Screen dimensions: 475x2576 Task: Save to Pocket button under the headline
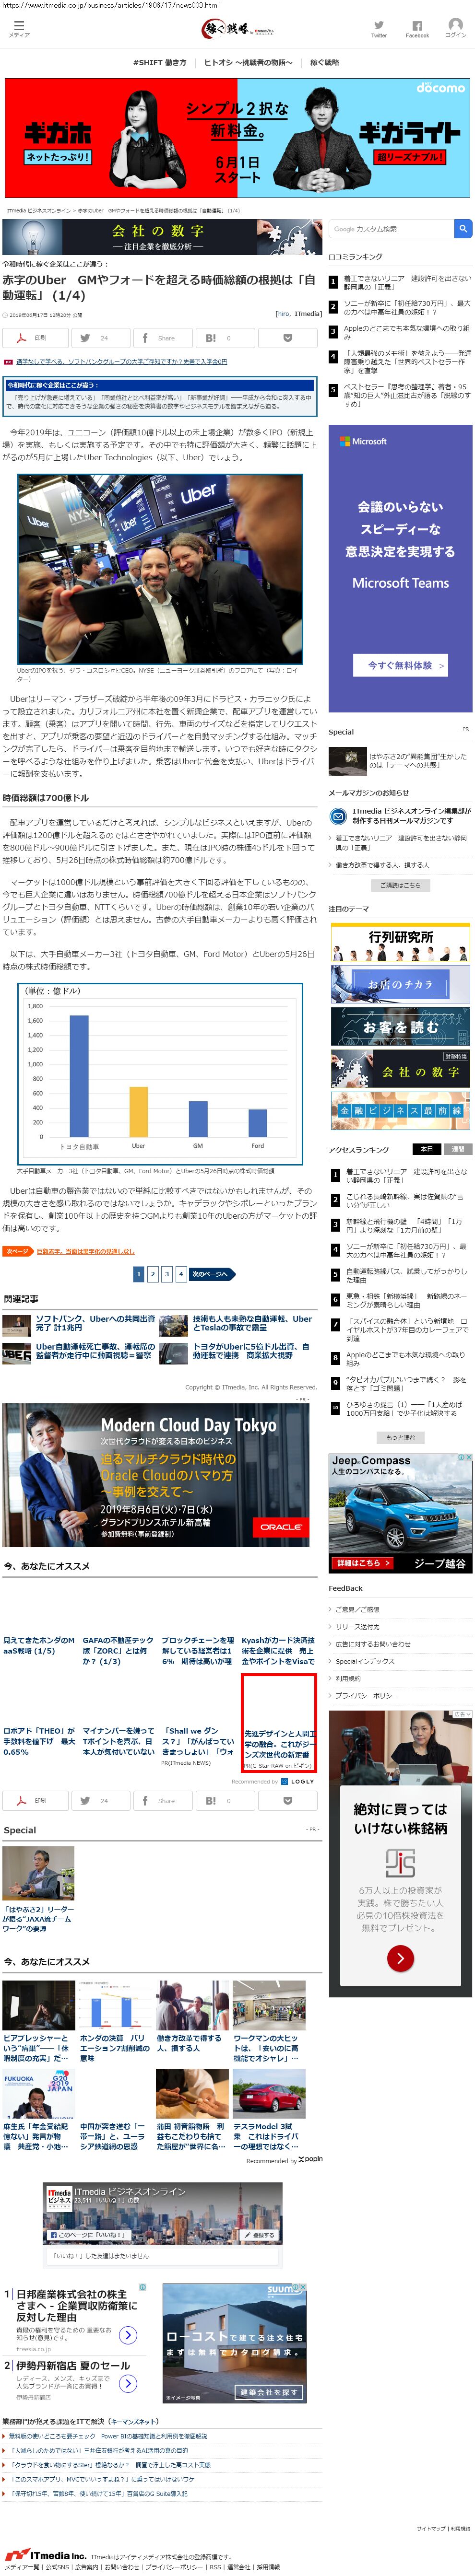[289, 338]
